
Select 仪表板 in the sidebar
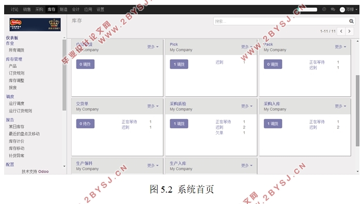pyautogui.click(x=12, y=38)
